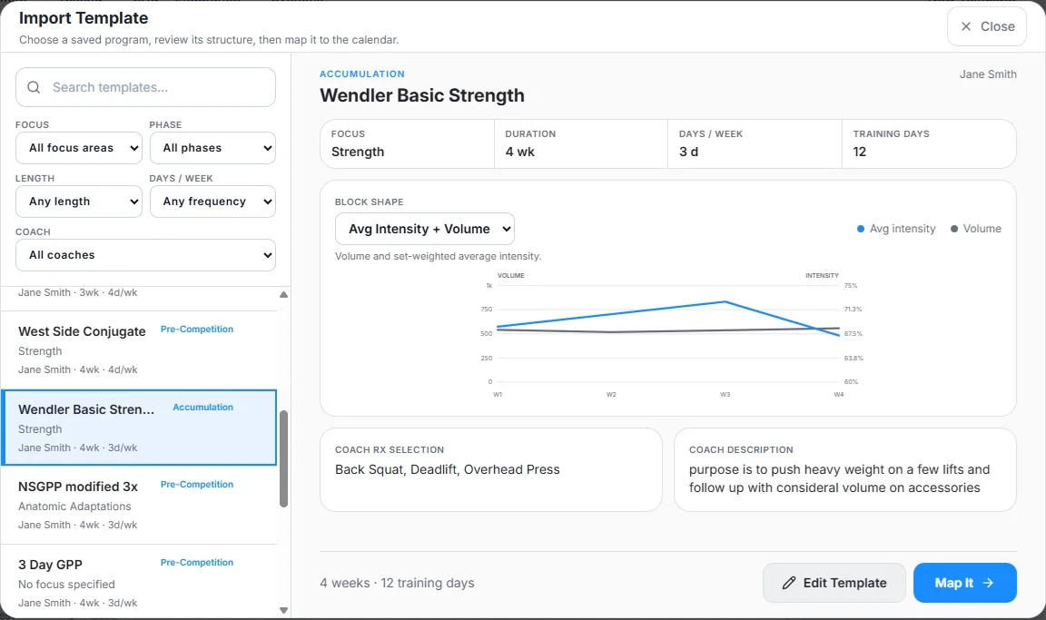Click the W2 label on chart axis
Image resolution: width=1046 pixels, height=620 pixels.
(611, 395)
